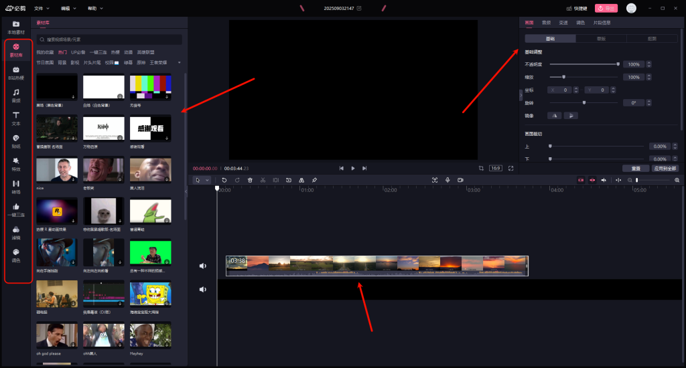Click horizontal mirror flip icon next to 镜像

[554, 116]
